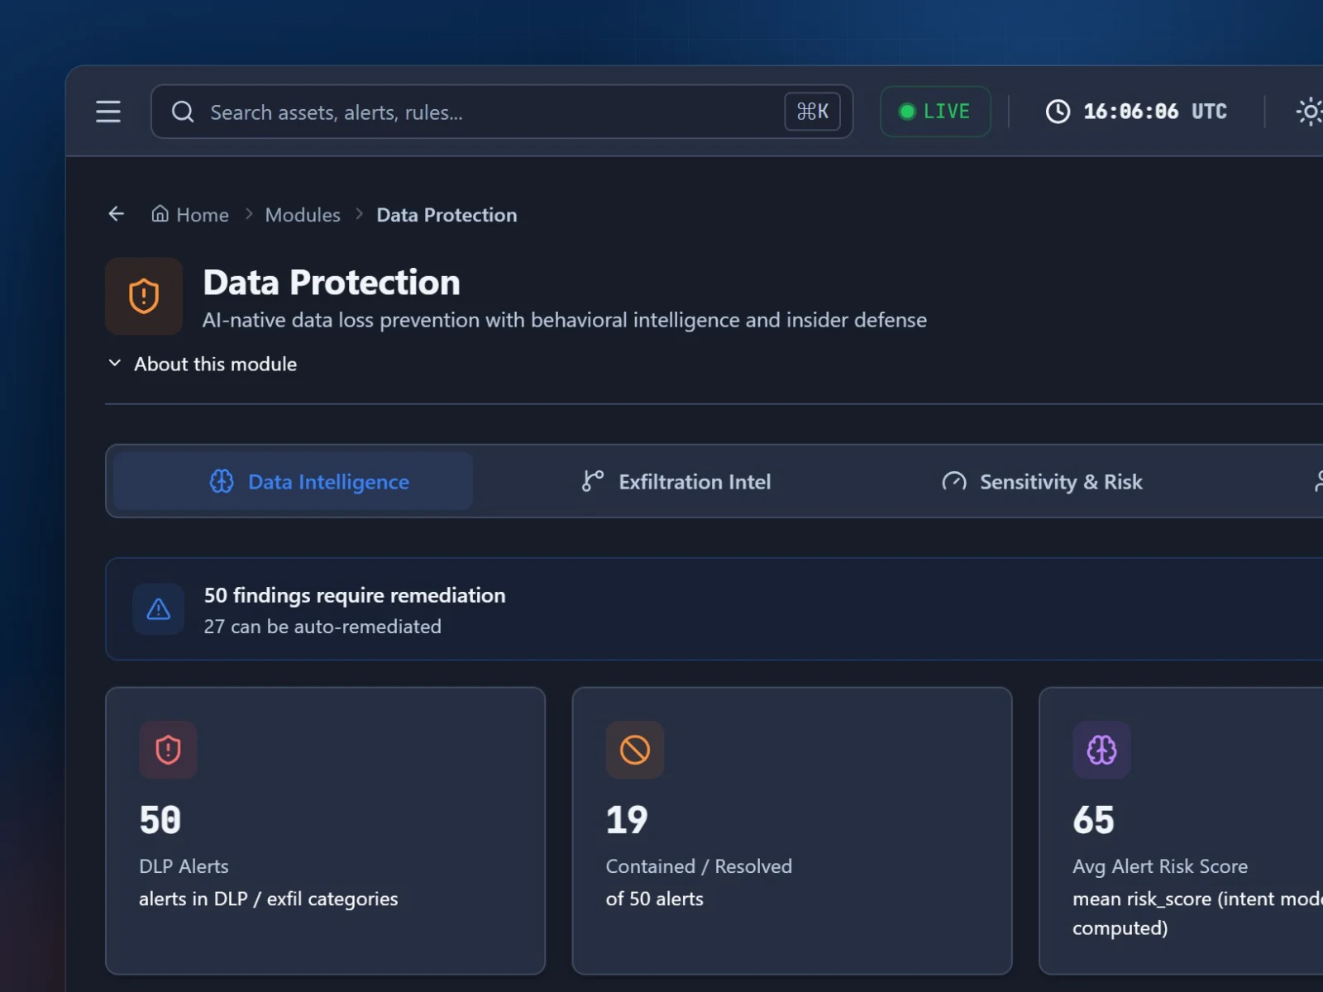This screenshot has width=1323, height=992.
Task: Click the red shield icon on DLP Alerts card
Action: pyautogui.click(x=168, y=750)
